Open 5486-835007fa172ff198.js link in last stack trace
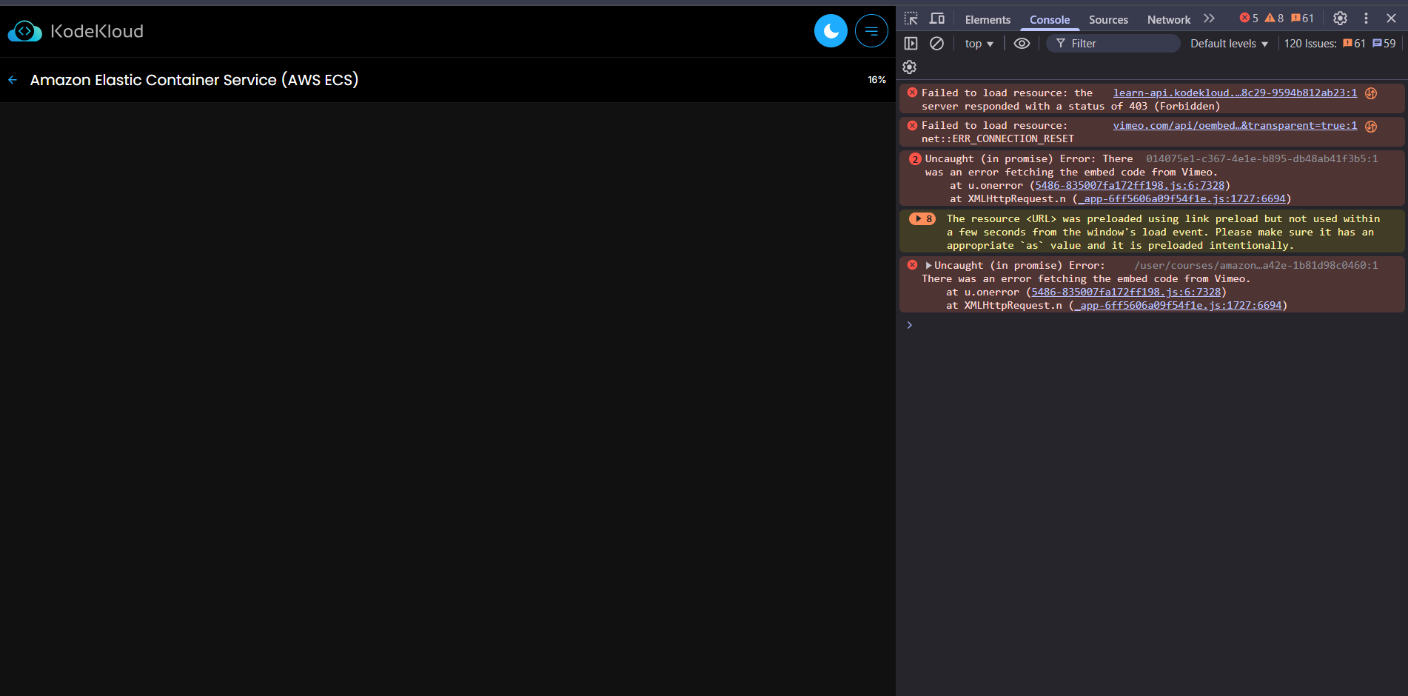This screenshot has width=1408, height=696. (x=1126, y=292)
